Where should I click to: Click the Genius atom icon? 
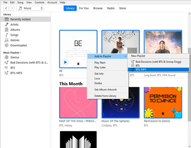[7, 57]
